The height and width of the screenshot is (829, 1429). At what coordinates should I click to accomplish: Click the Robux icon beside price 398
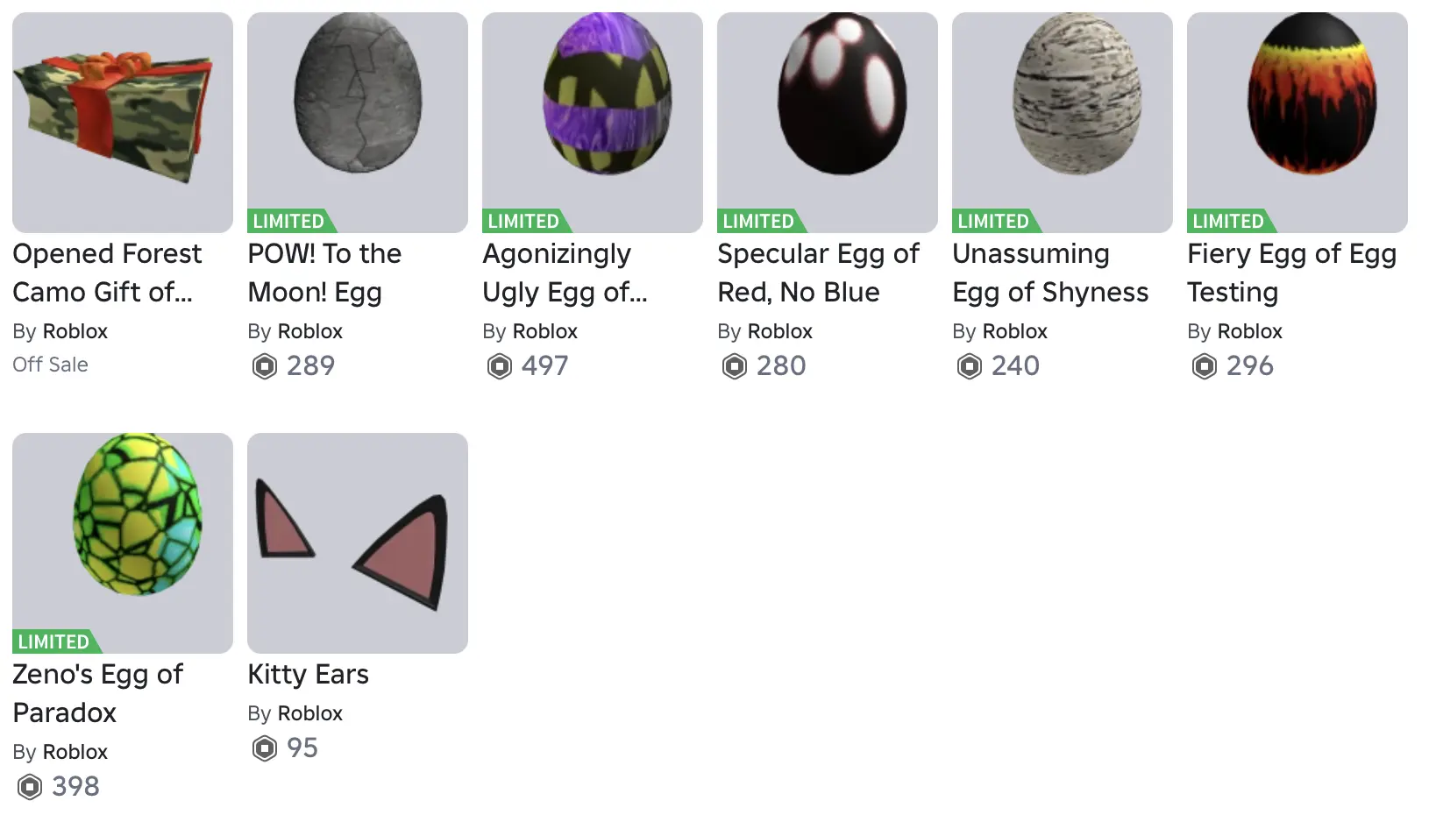pos(29,786)
